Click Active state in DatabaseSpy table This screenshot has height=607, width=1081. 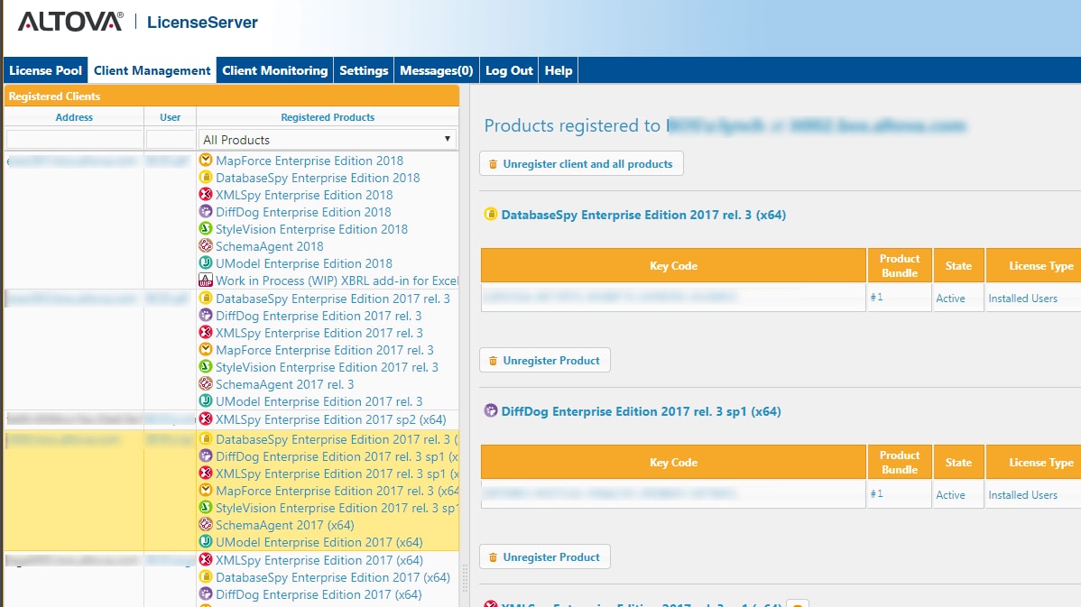click(951, 299)
